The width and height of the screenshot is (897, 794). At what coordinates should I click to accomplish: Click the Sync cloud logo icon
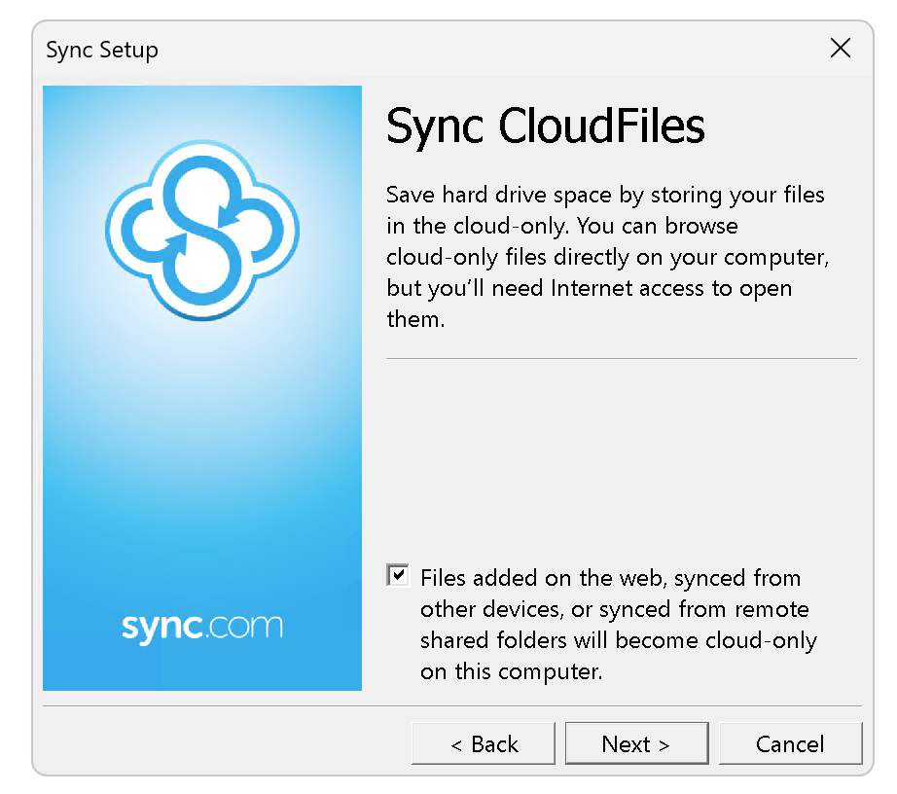pyautogui.click(x=201, y=229)
